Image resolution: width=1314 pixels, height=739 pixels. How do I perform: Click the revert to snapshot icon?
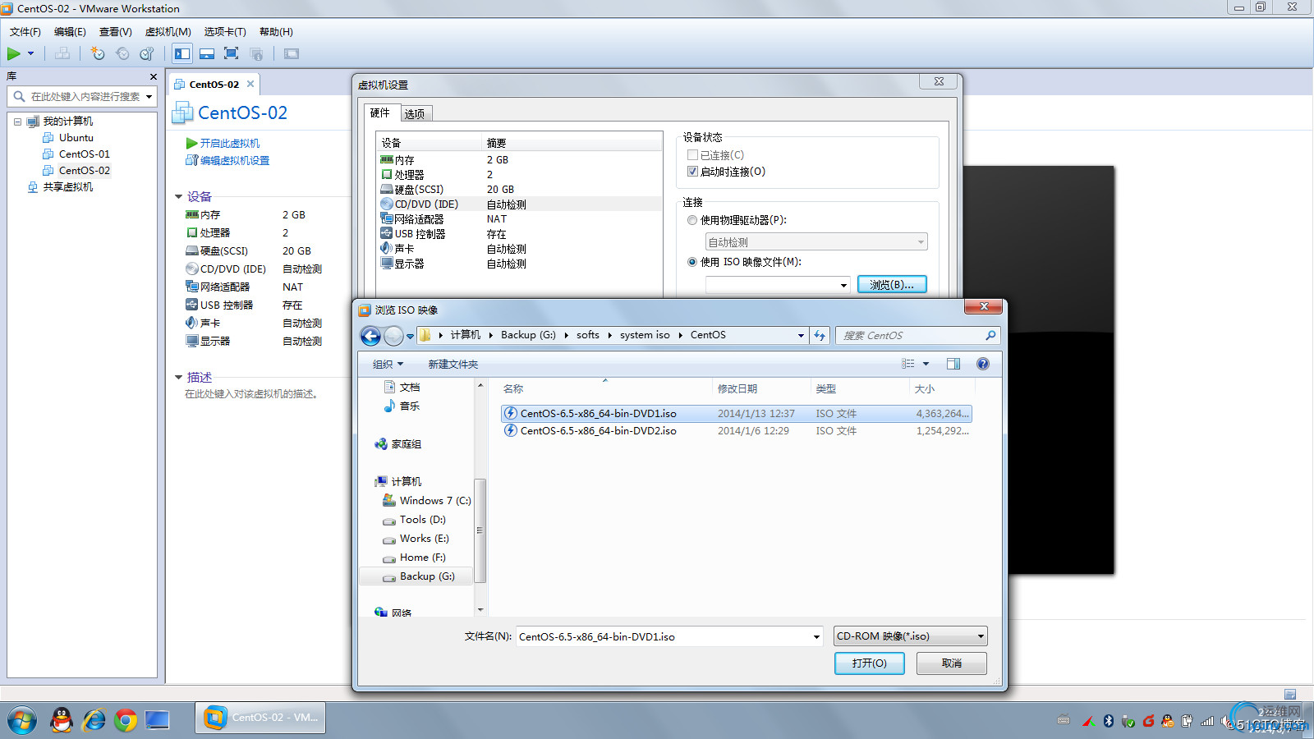[122, 54]
